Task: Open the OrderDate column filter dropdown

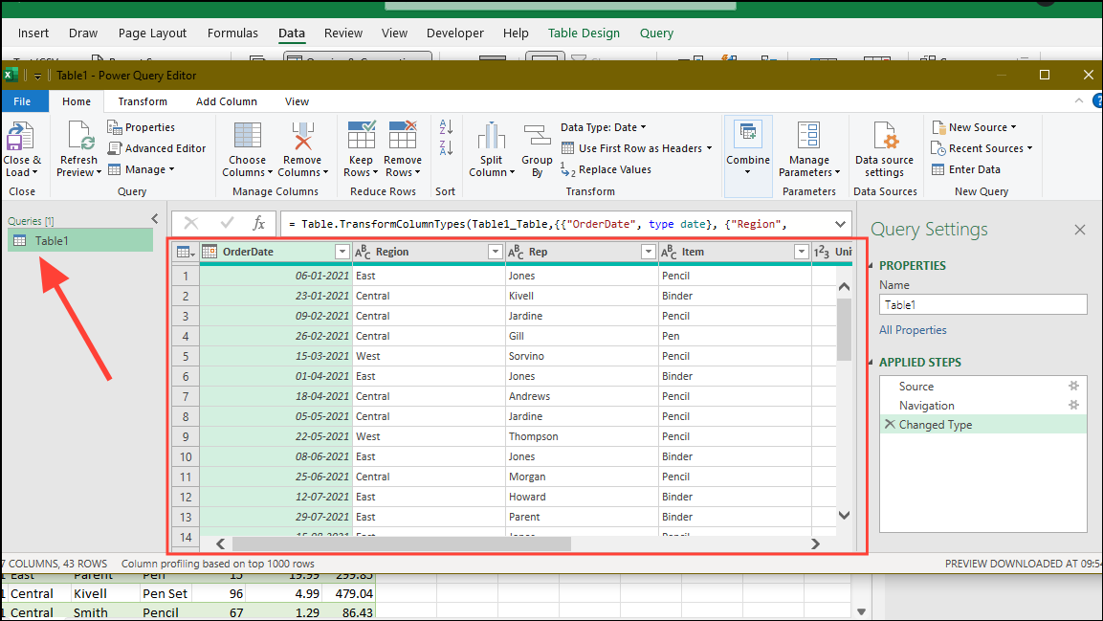Action: [x=342, y=252]
